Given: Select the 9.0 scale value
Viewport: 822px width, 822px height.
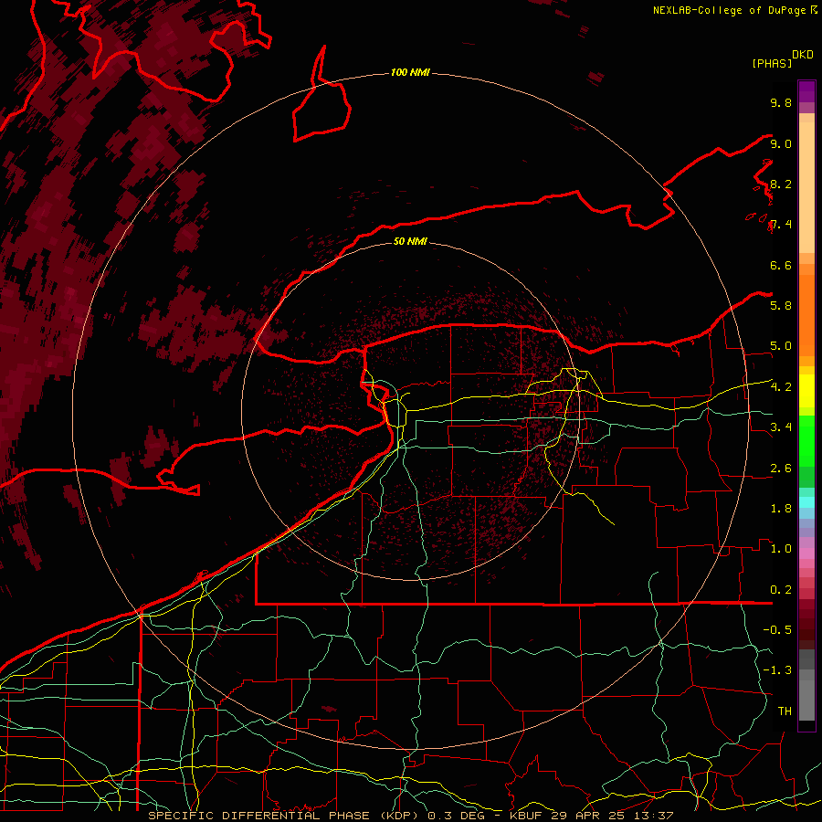Looking at the screenshot, I should point(781,143).
